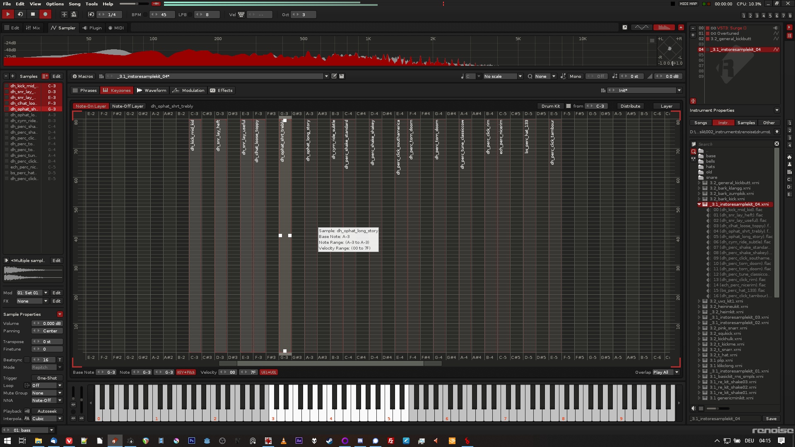The width and height of the screenshot is (795, 447).
Task: Start song playback with the Play button
Action: tap(8, 14)
